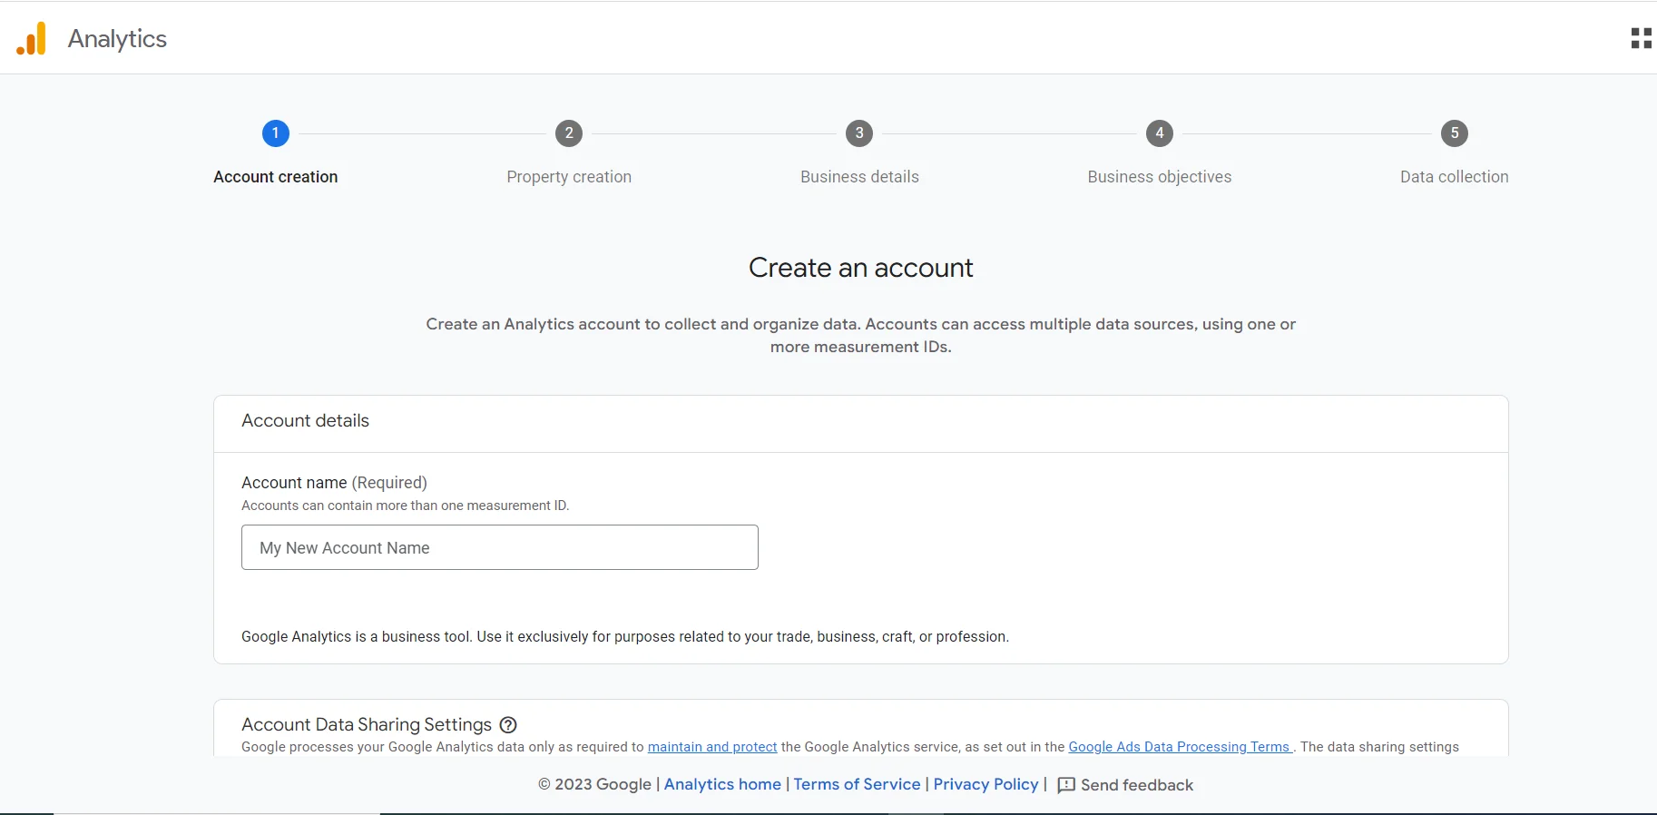
Task: Open the Terms of Service link
Action: [x=857, y=784]
